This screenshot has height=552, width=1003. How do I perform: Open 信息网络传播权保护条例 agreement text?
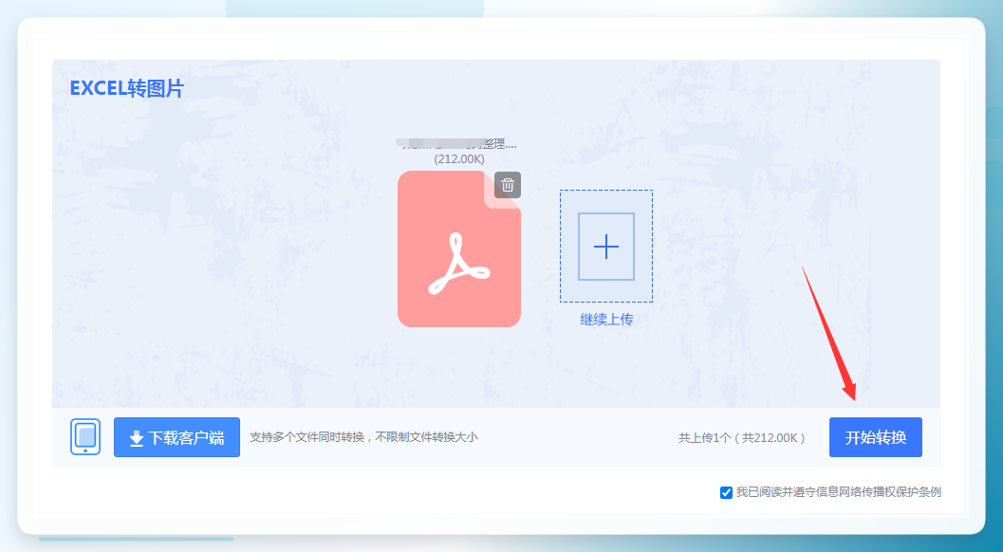coord(873,492)
